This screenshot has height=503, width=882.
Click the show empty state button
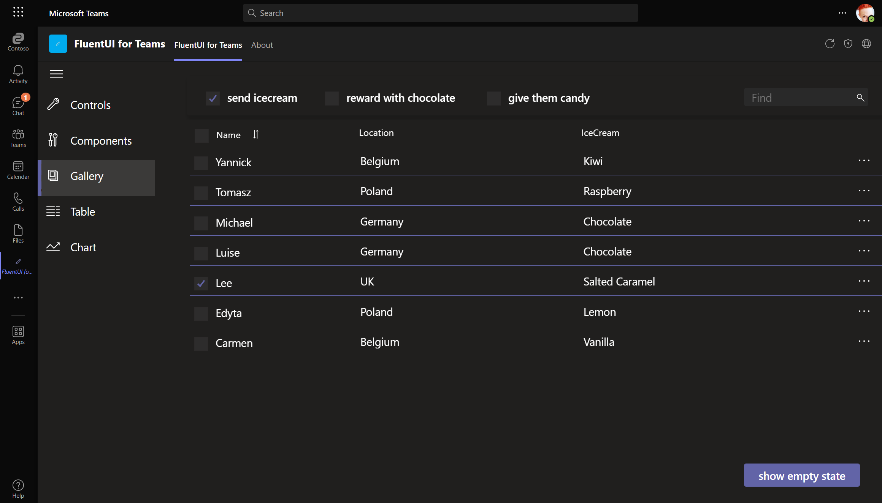click(x=801, y=475)
